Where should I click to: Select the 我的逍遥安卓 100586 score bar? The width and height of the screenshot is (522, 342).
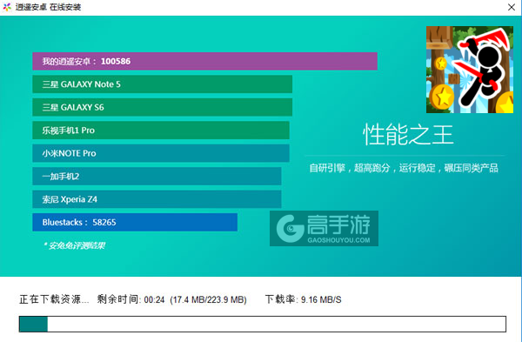(204, 61)
